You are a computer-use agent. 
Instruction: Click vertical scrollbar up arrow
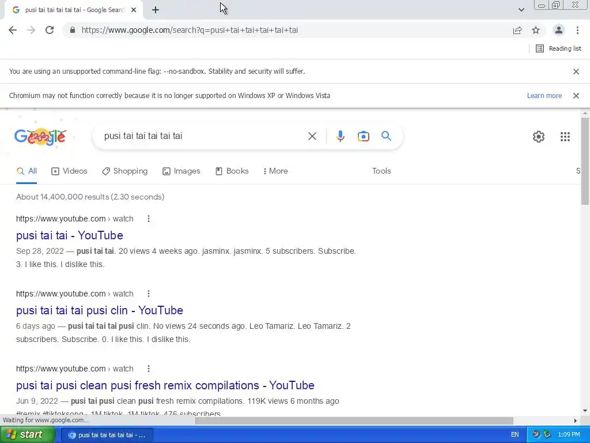pos(585,113)
